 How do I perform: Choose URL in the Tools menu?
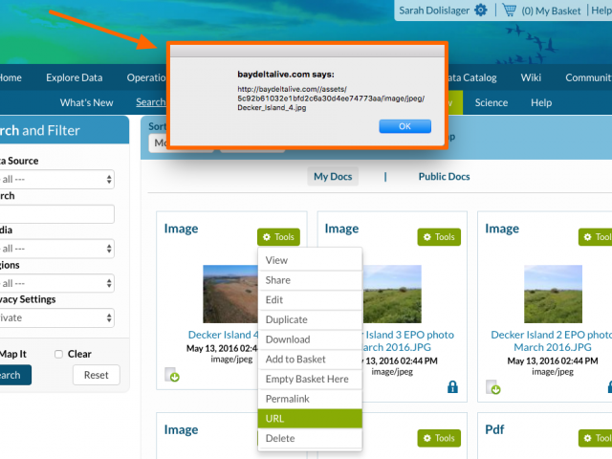click(x=310, y=419)
